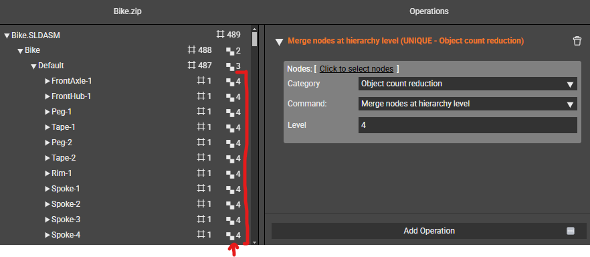
Task: Expand the Rim-1 node
Action: [47, 173]
